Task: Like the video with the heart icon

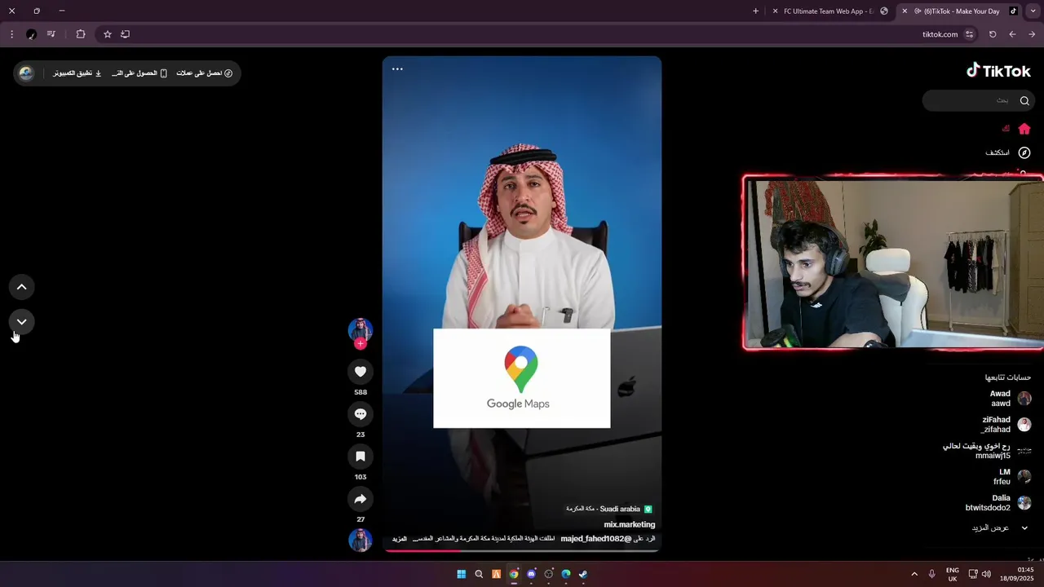Action: 361,372
